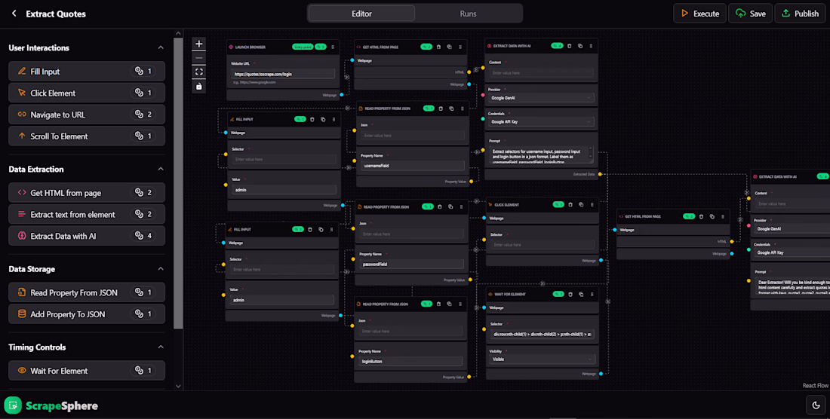Click the Publish button
Screen dimensions: 830x419
pos(800,14)
